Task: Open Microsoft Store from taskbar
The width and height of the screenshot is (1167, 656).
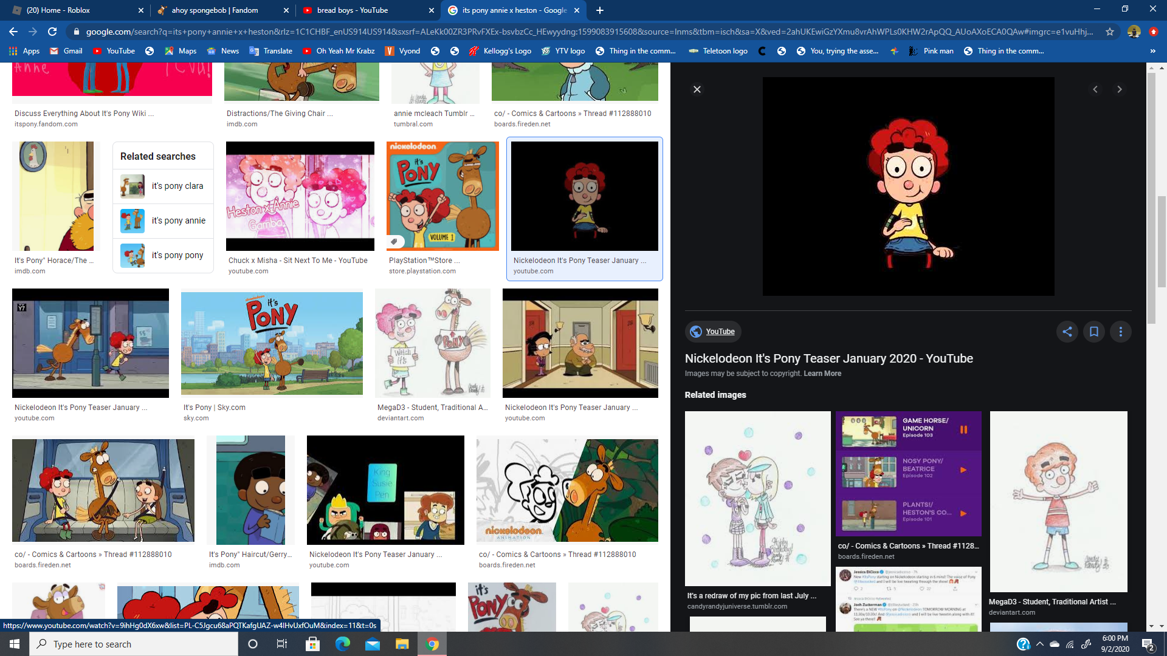Action: click(312, 644)
